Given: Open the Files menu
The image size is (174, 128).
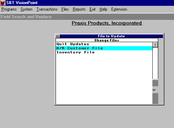Looking at the screenshot, I should pos(65,9).
